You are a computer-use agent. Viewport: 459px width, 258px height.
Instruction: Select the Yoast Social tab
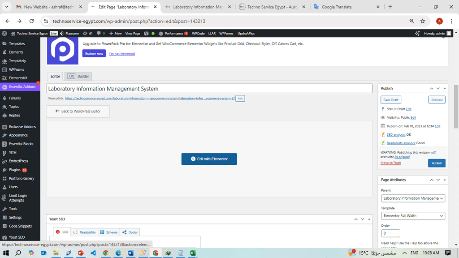pyautogui.click(x=130, y=232)
